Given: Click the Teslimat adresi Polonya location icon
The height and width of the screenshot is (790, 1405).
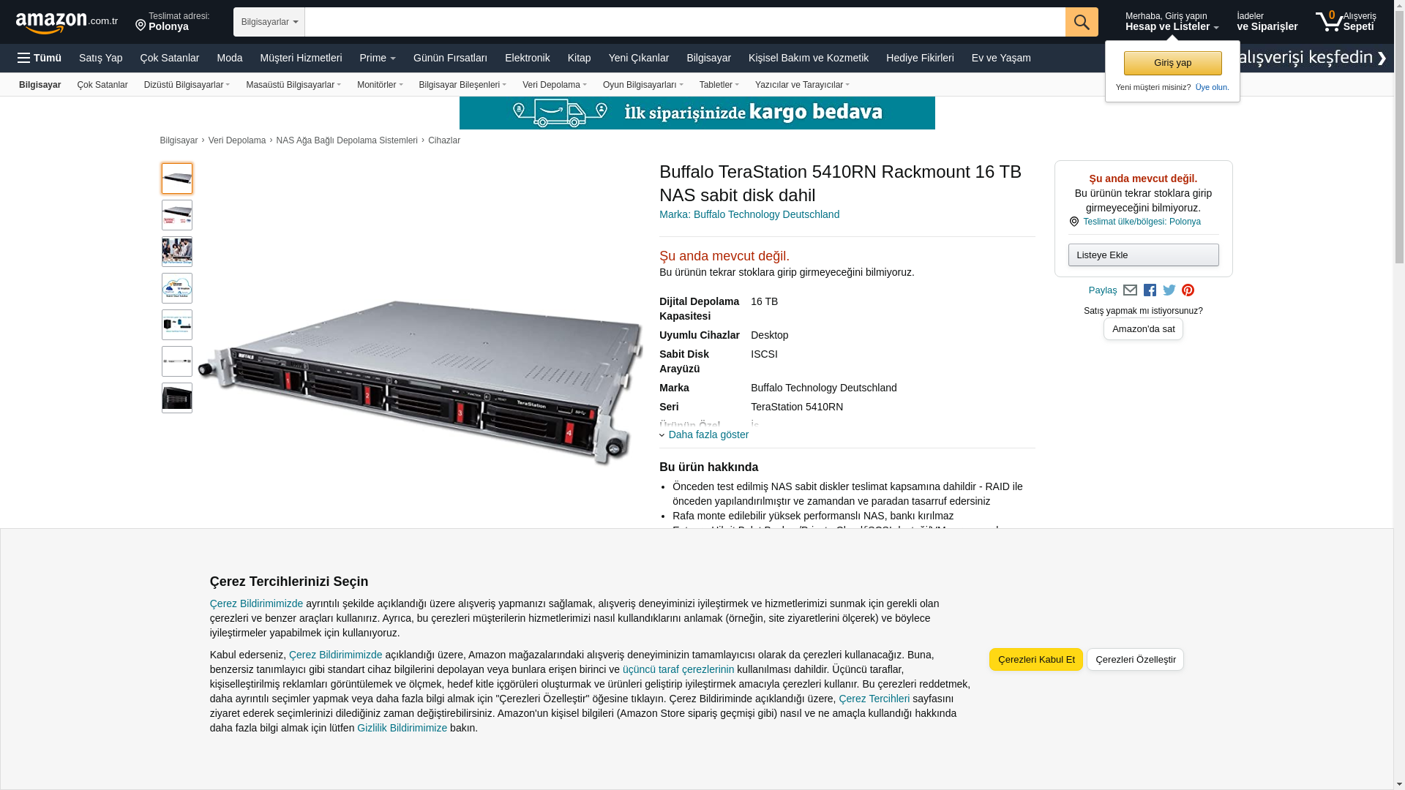Looking at the screenshot, I should coord(140,26).
